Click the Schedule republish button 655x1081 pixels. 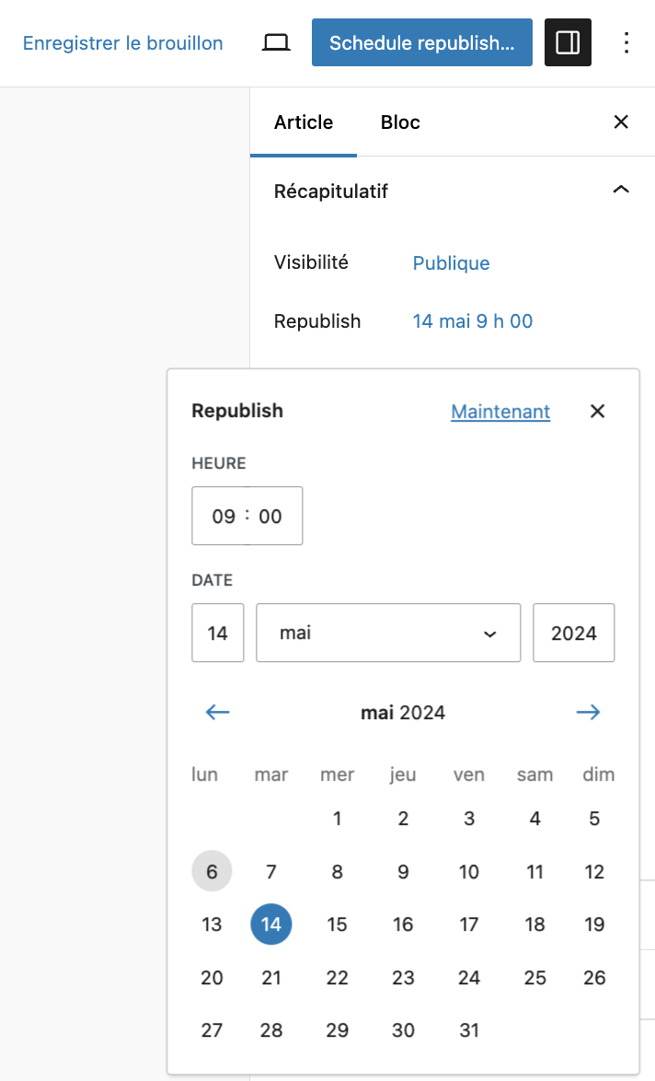point(421,41)
